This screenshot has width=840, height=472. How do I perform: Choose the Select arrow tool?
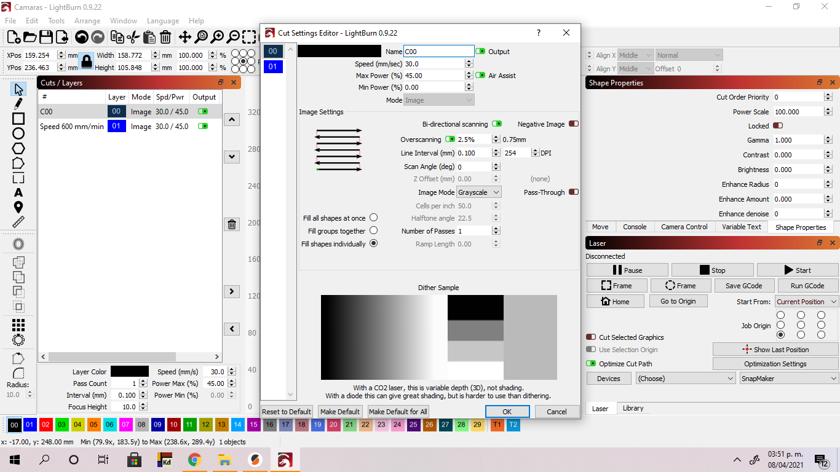point(18,89)
